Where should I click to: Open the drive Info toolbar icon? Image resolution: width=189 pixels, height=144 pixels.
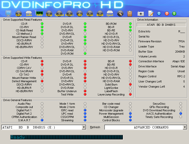(x=29, y=14)
